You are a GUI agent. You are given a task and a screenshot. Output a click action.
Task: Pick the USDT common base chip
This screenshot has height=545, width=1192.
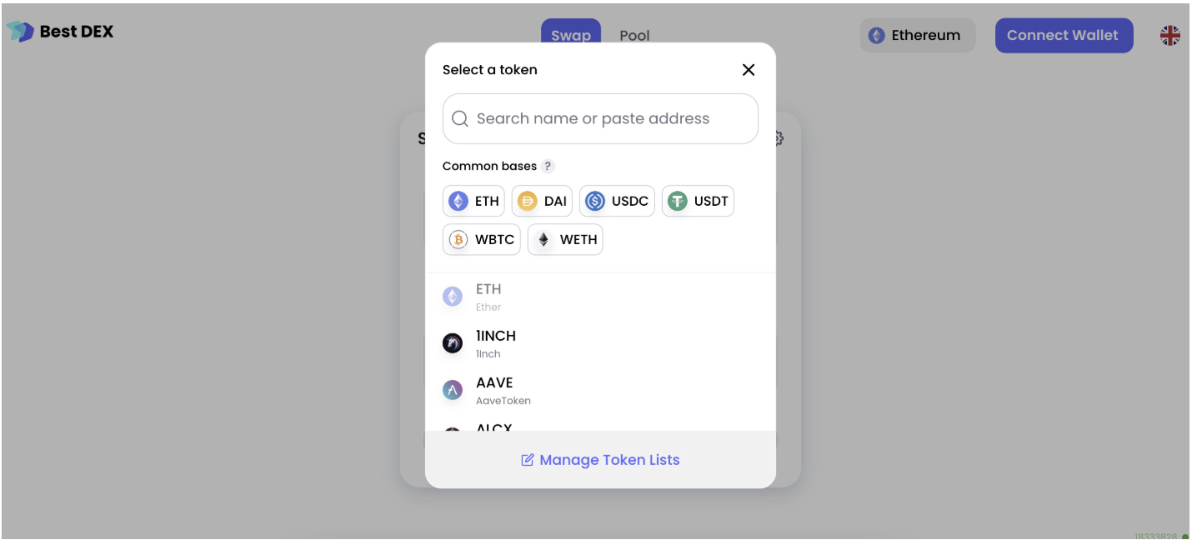(698, 201)
